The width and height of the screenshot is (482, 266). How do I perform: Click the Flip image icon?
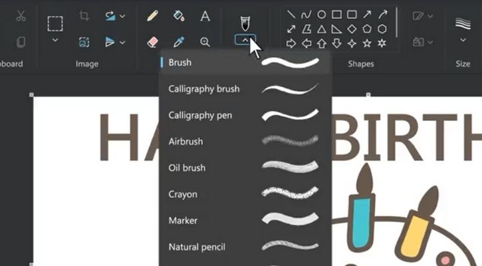(110, 42)
